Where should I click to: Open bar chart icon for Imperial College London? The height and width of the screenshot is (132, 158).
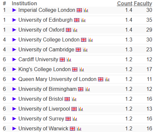pos(86,10)
